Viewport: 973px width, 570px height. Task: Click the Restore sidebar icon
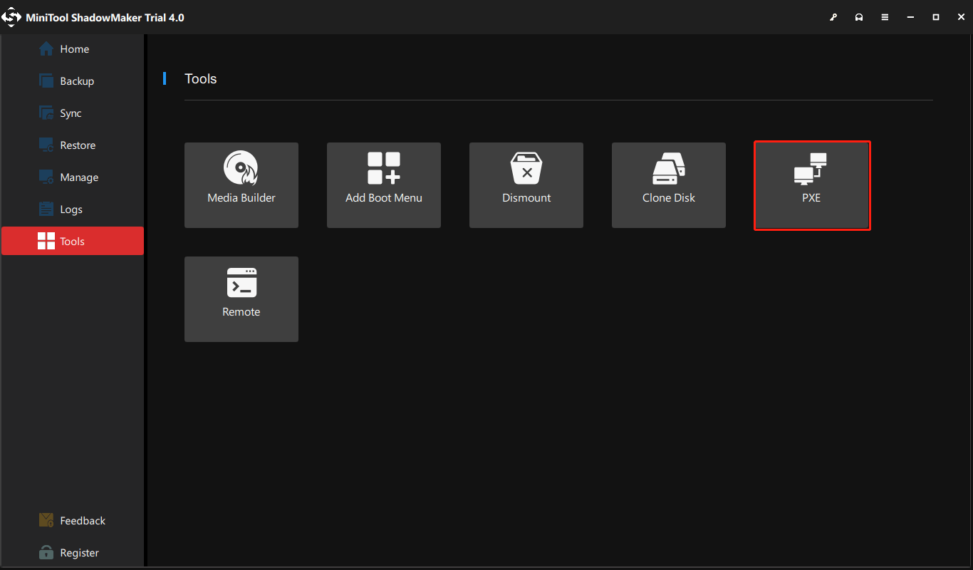pyautogui.click(x=46, y=145)
